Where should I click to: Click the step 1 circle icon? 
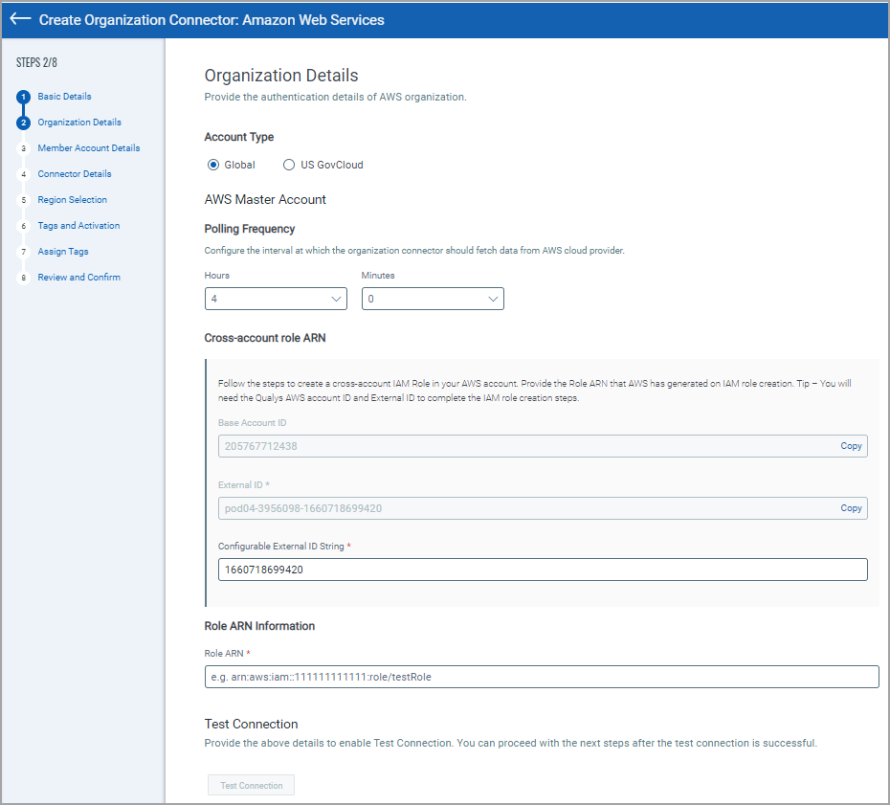[x=24, y=97]
